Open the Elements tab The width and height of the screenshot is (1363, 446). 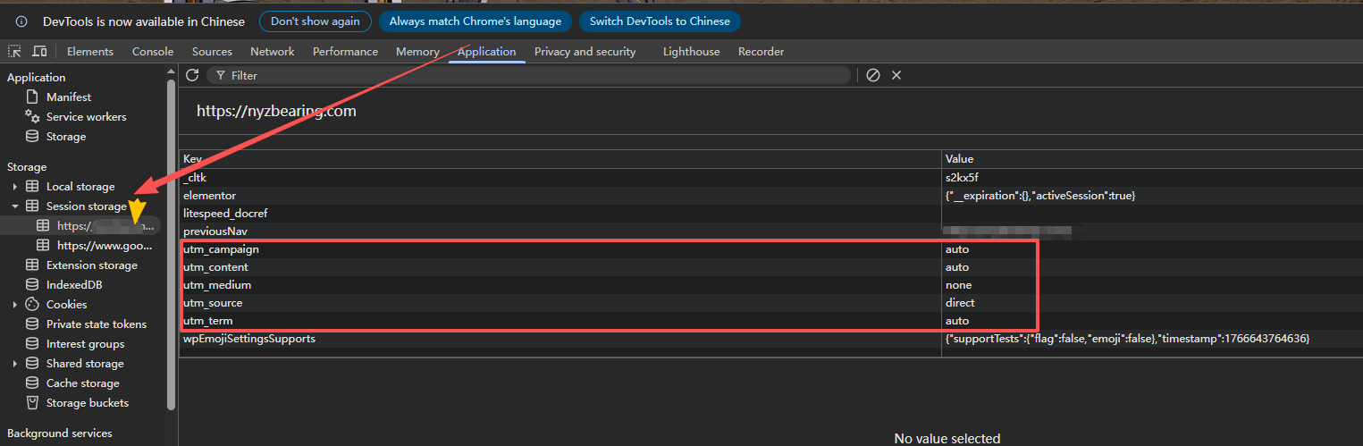(x=90, y=52)
